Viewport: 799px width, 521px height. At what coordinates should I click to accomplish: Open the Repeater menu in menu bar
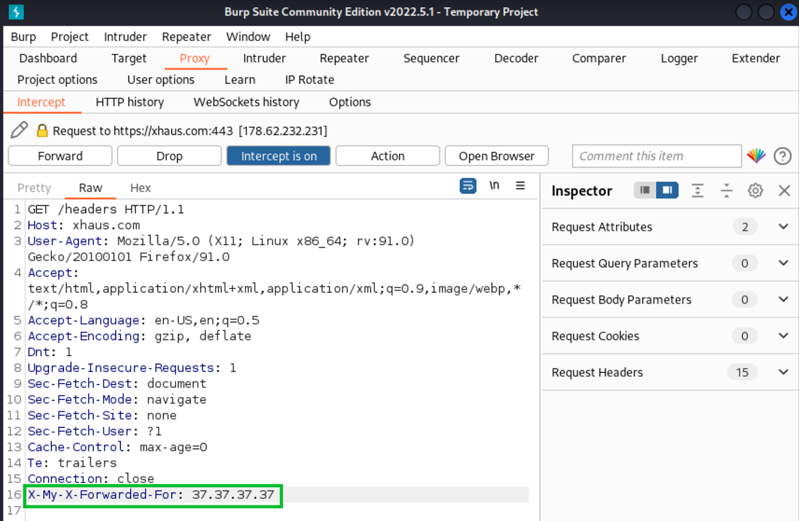point(187,36)
